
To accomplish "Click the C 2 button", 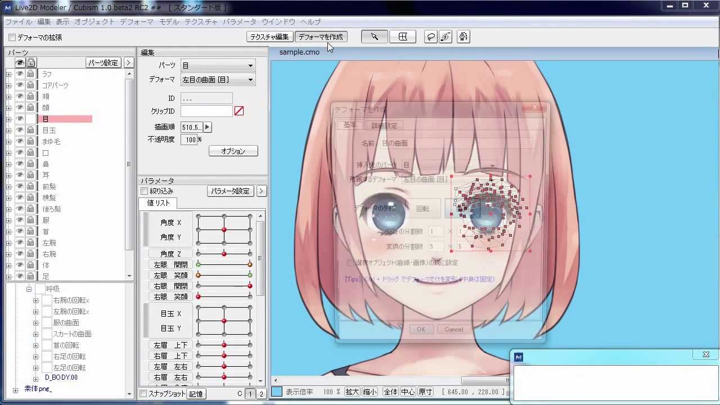I will pyautogui.click(x=261, y=394).
